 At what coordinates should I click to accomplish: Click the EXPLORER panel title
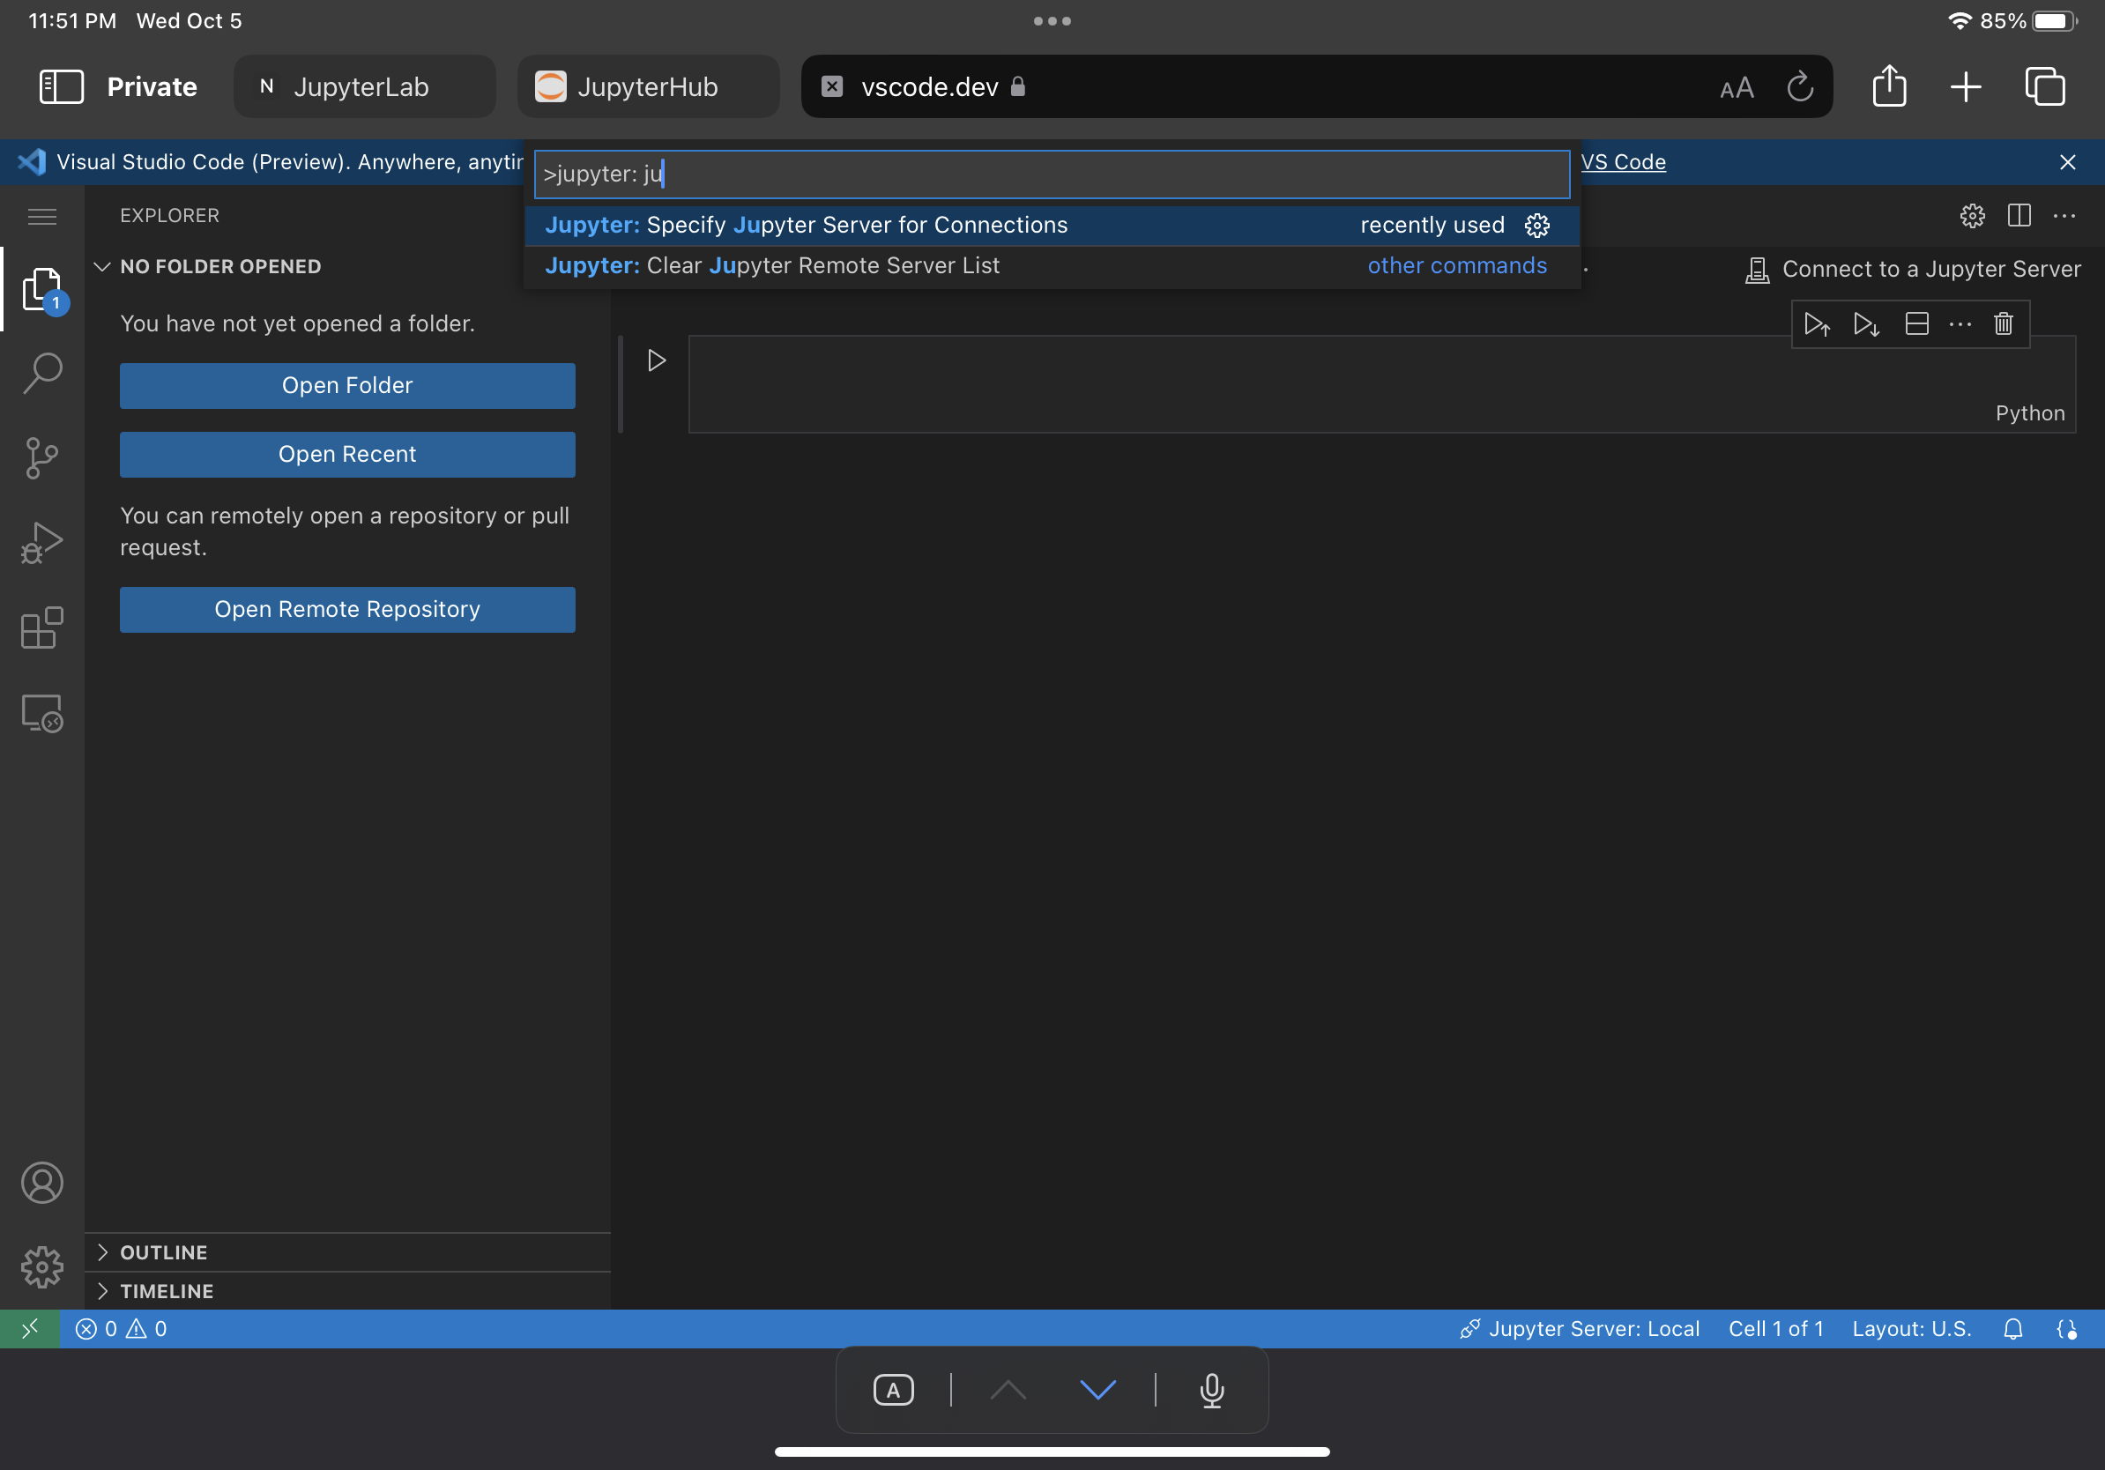pyautogui.click(x=169, y=216)
